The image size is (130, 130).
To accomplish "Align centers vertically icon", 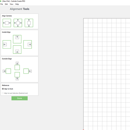I will (29, 23).
